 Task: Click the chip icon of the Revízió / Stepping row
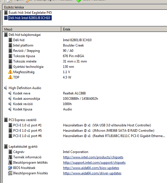click(10, 51)
